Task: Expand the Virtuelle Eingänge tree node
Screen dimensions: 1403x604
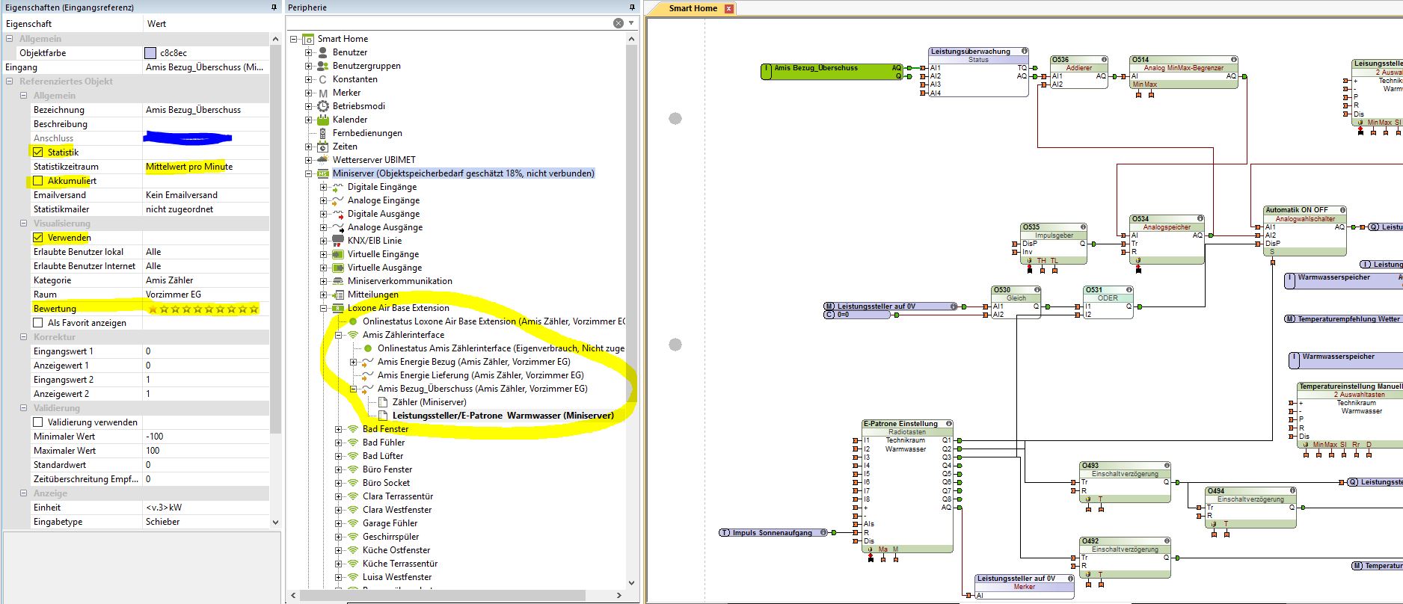Action: click(323, 254)
